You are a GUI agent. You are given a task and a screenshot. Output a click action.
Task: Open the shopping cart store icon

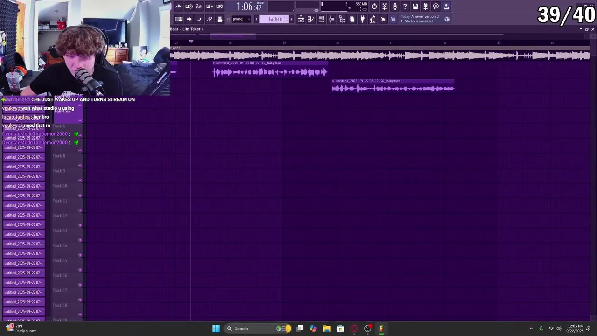click(x=393, y=19)
